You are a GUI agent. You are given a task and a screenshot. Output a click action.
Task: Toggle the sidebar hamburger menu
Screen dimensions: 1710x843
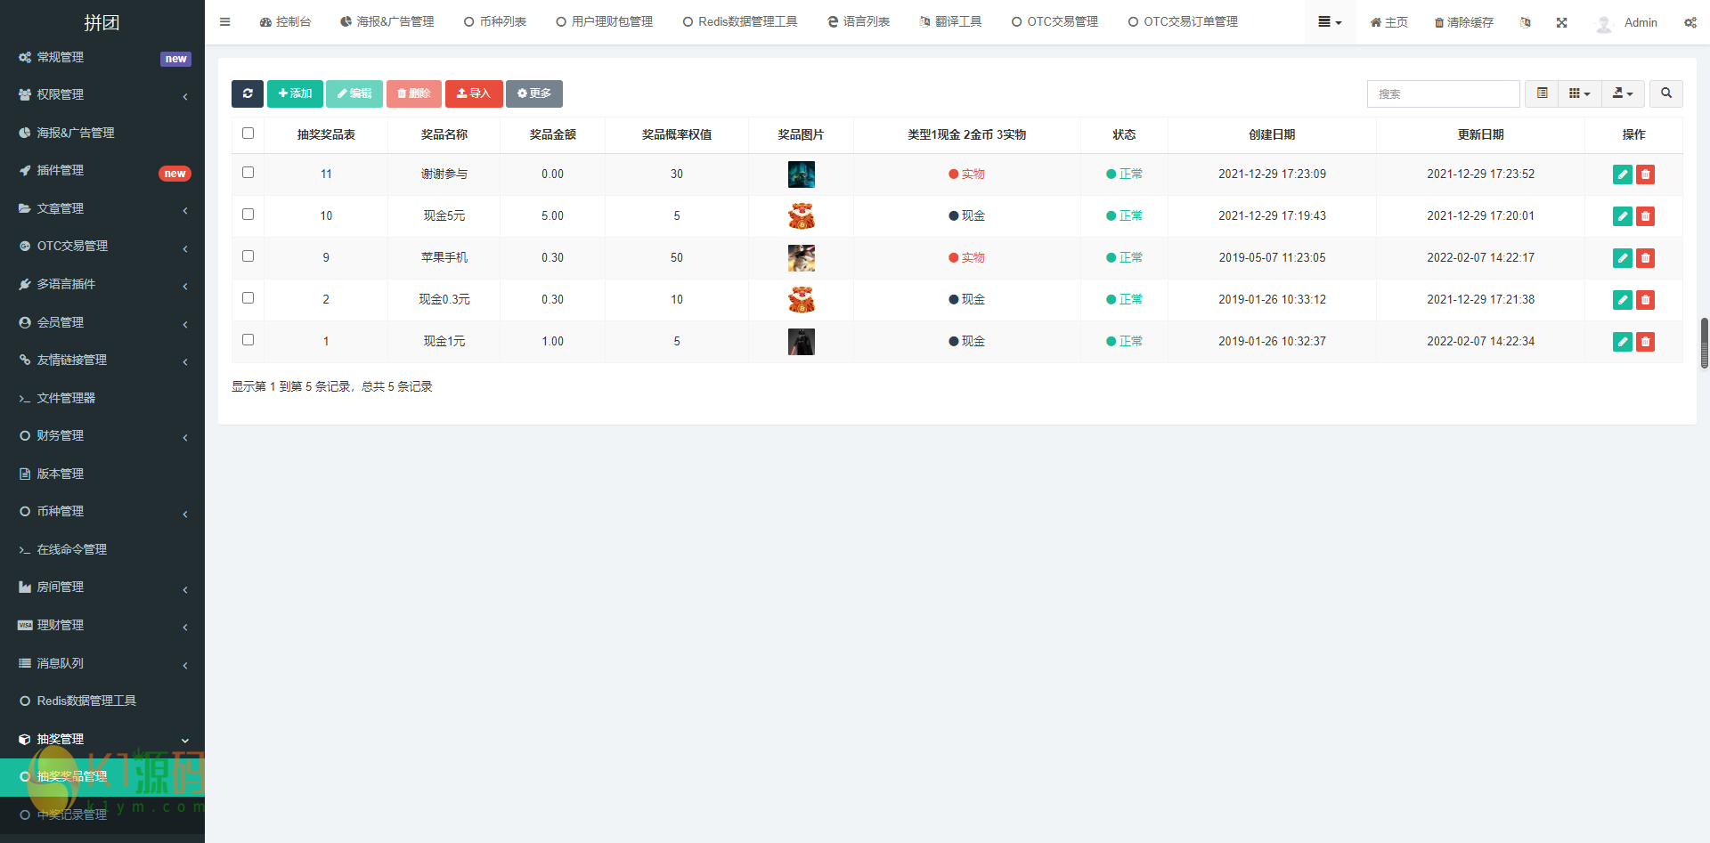225,22
